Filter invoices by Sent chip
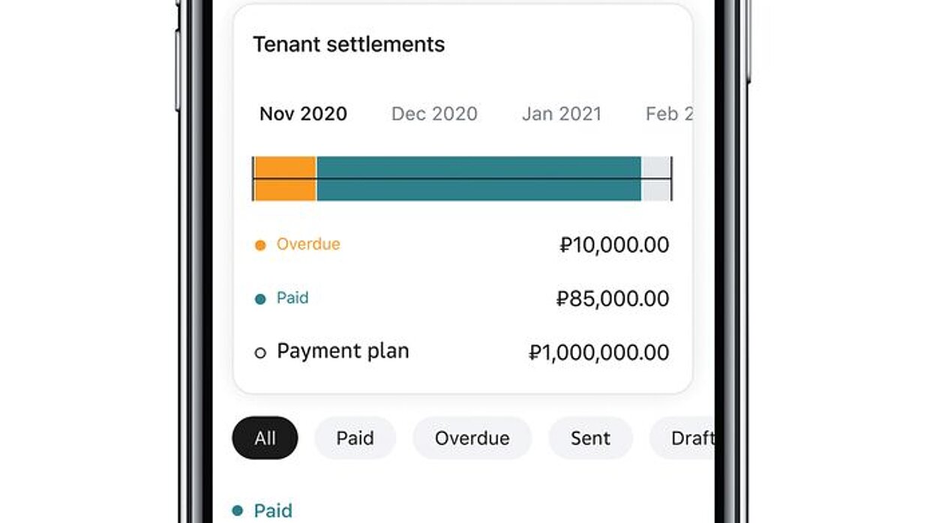 [x=590, y=438]
